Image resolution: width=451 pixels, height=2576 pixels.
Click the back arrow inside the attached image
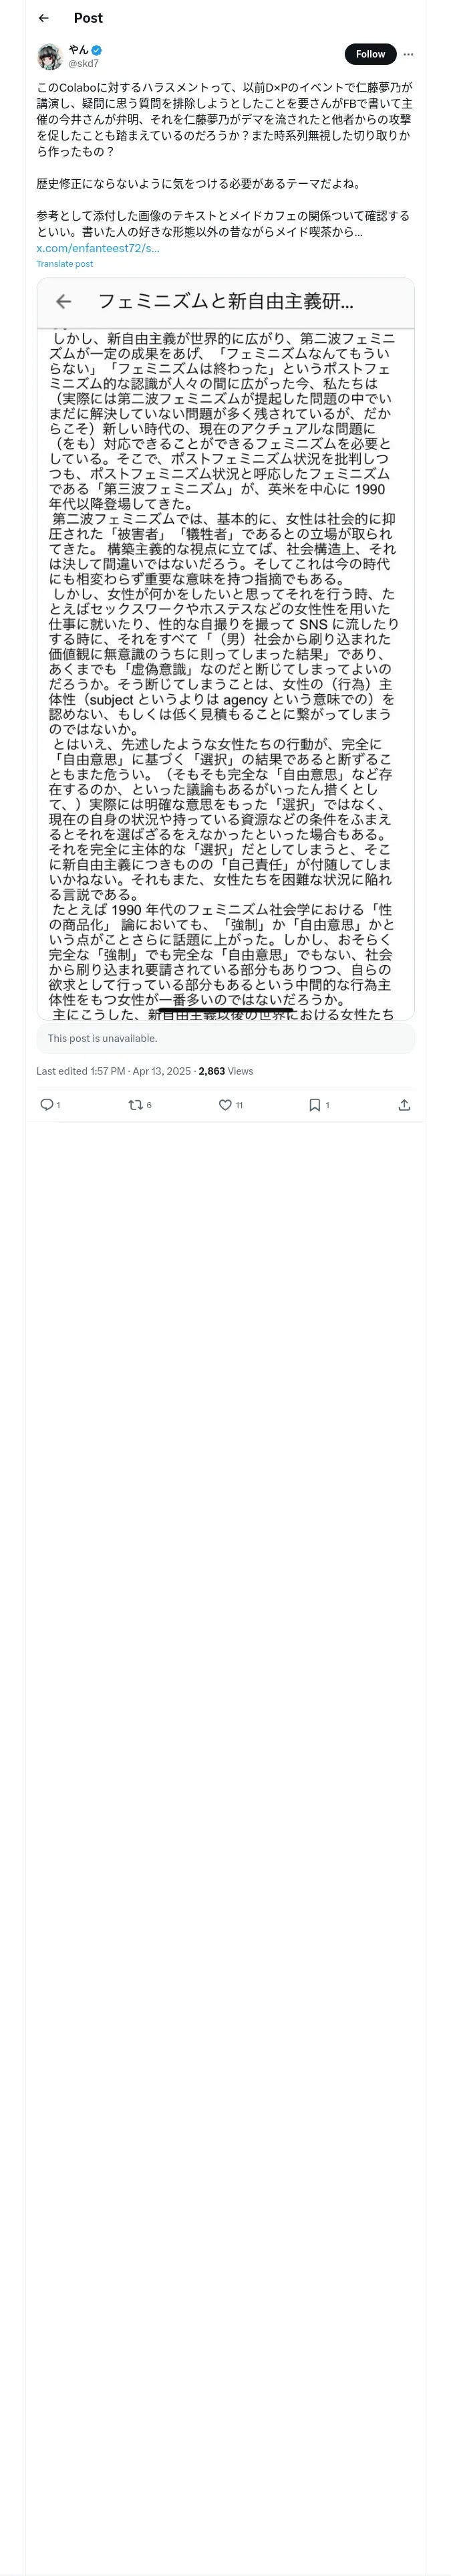64,301
